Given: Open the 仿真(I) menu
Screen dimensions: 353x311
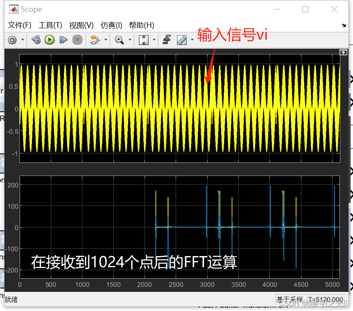Looking at the screenshot, I should click(111, 25).
